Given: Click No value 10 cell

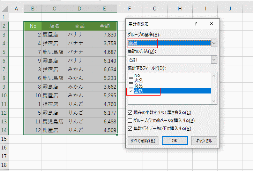Looking at the screenshot, I should tap(33, 96).
